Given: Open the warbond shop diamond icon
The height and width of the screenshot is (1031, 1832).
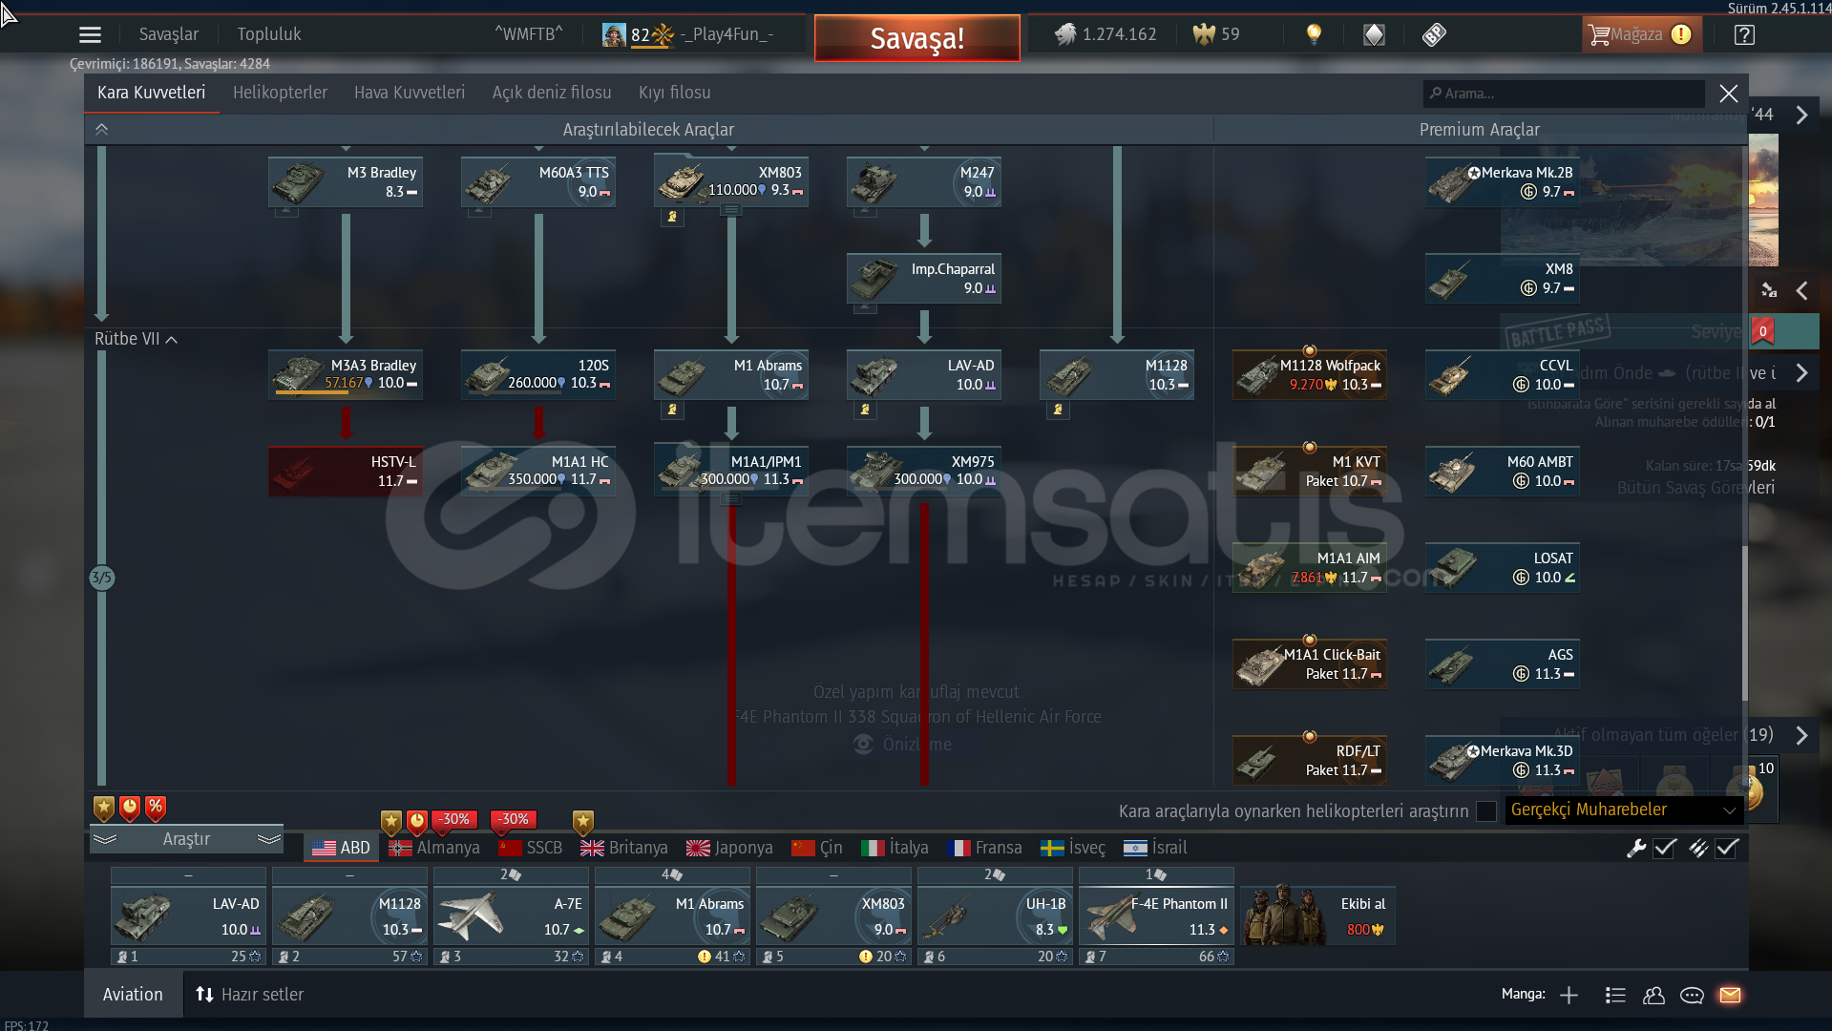Looking at the screenshot, I should [1374, 34].
